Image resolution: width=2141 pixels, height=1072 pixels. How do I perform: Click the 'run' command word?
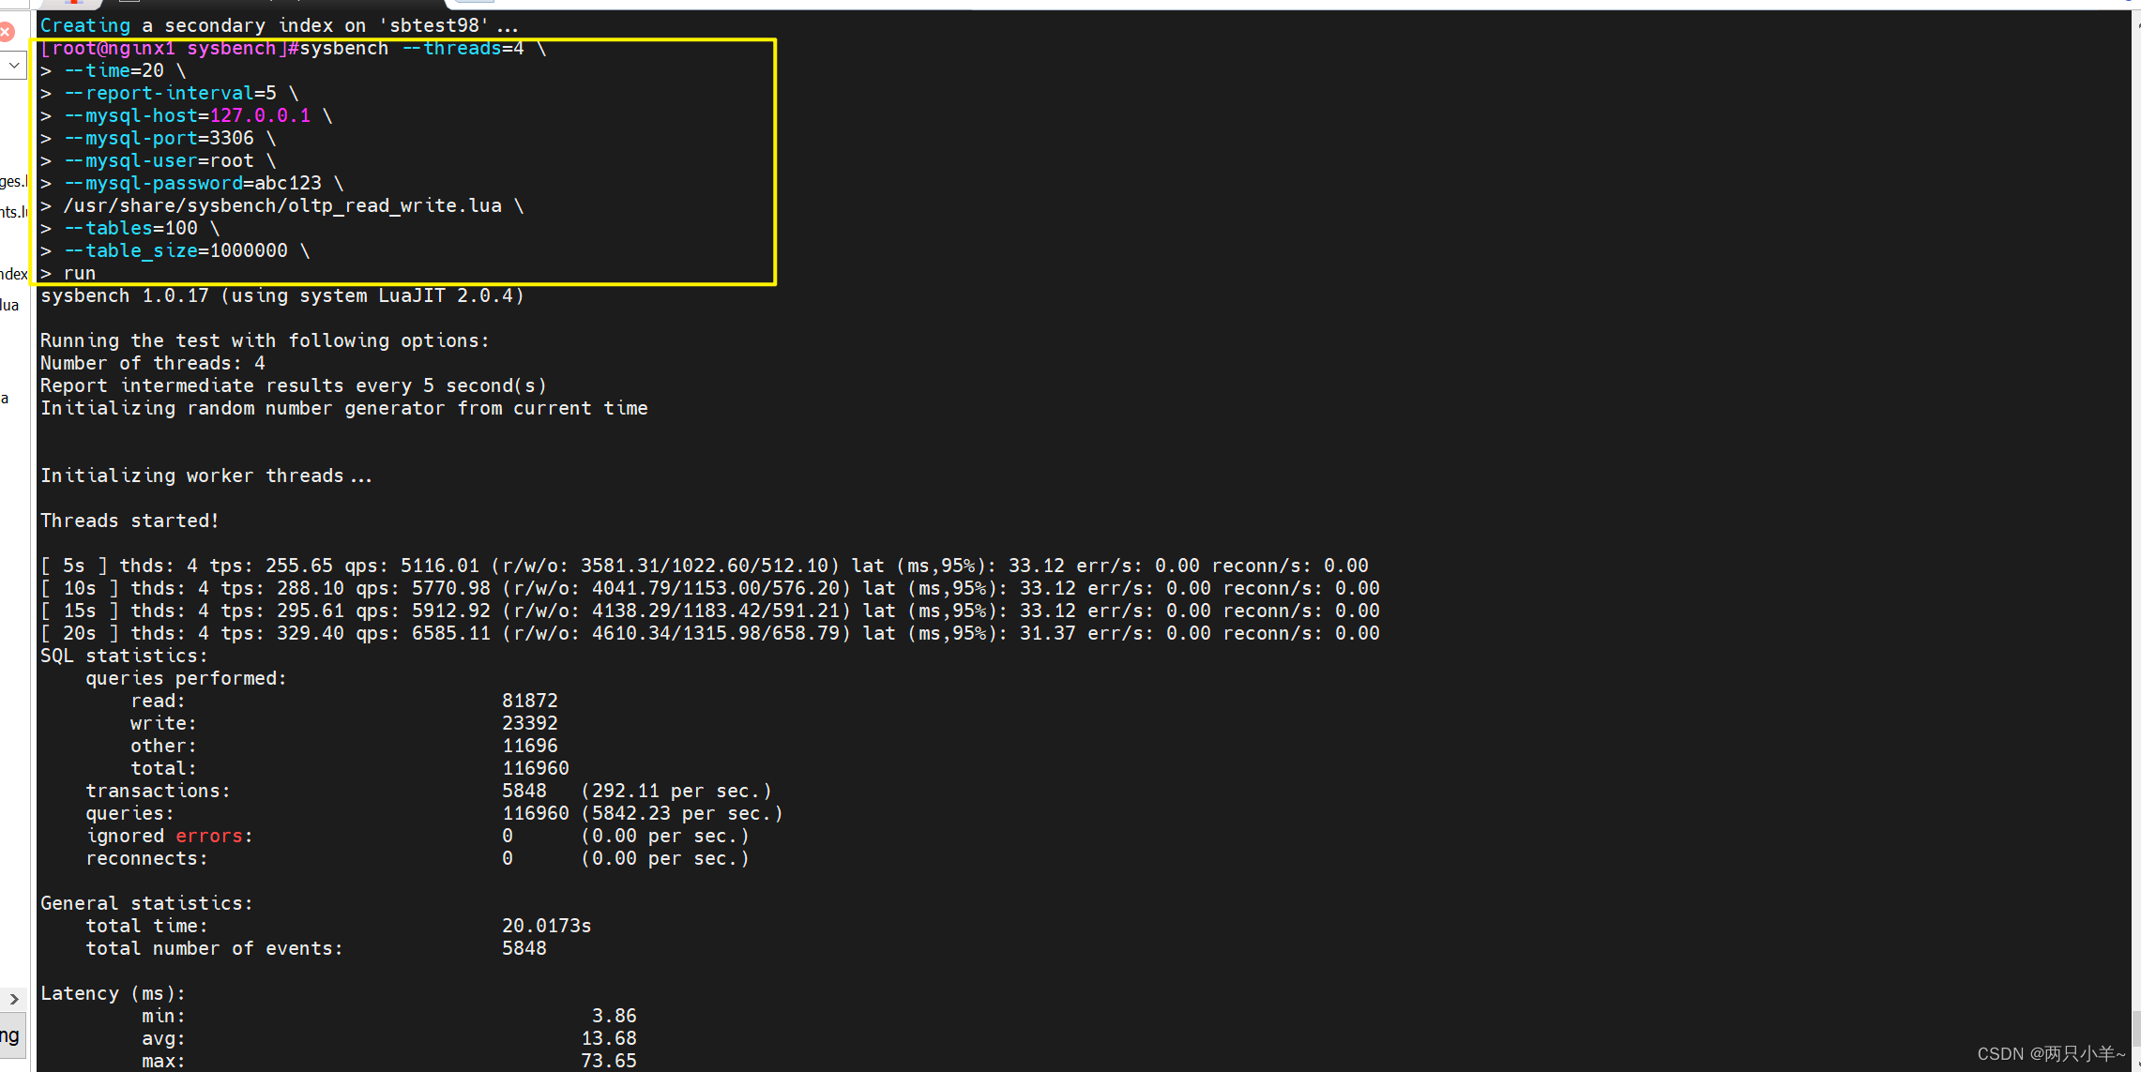click(x=80, y=273)
